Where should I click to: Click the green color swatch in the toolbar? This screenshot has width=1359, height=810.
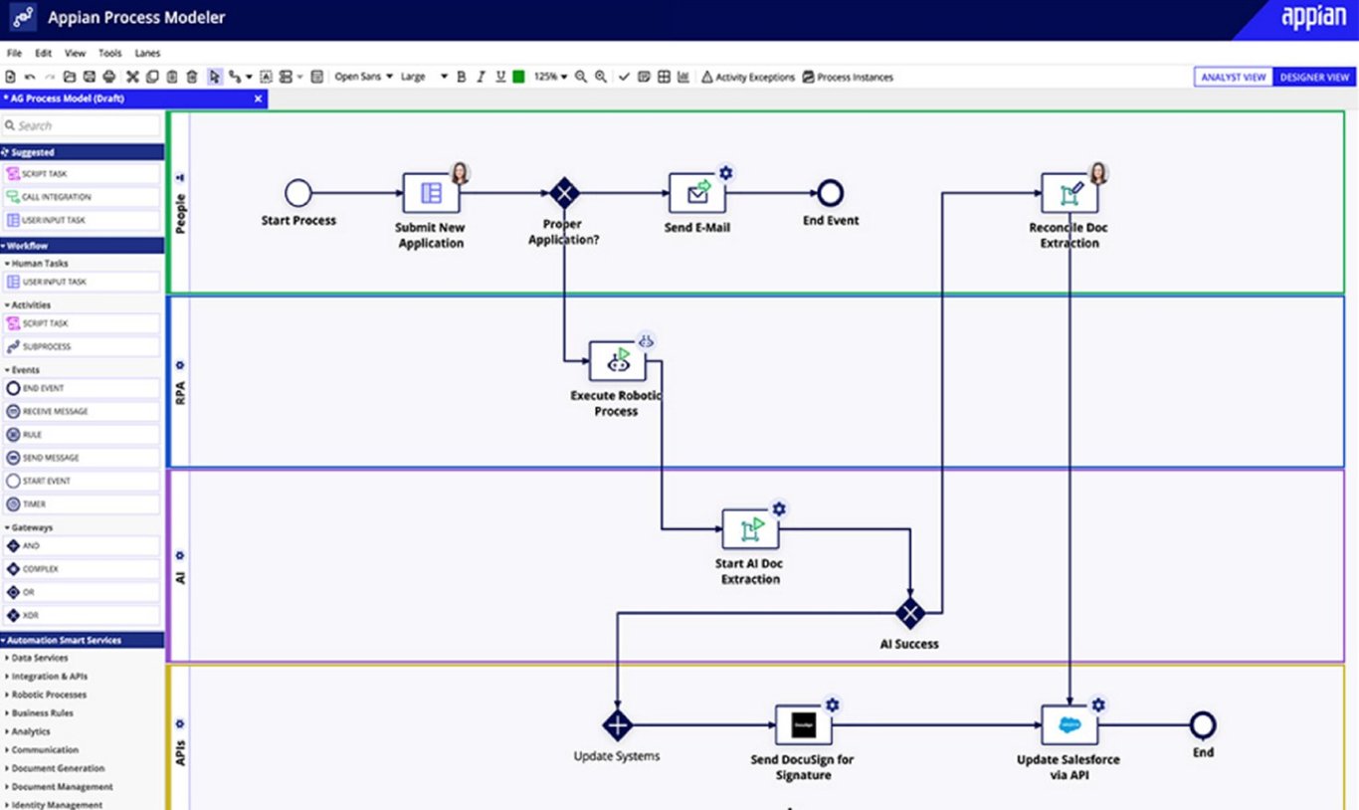click(518, 77)
